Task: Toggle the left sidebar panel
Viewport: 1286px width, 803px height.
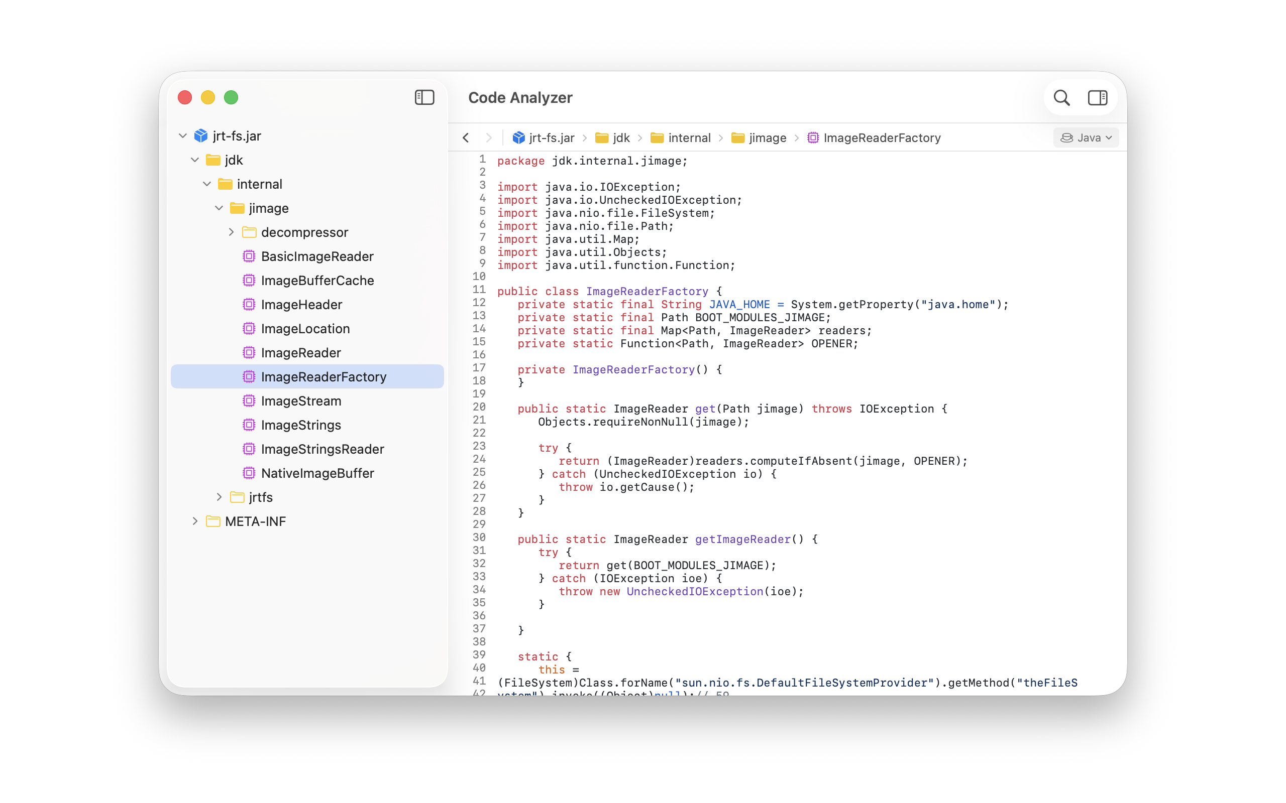Action: pos(424,98)
